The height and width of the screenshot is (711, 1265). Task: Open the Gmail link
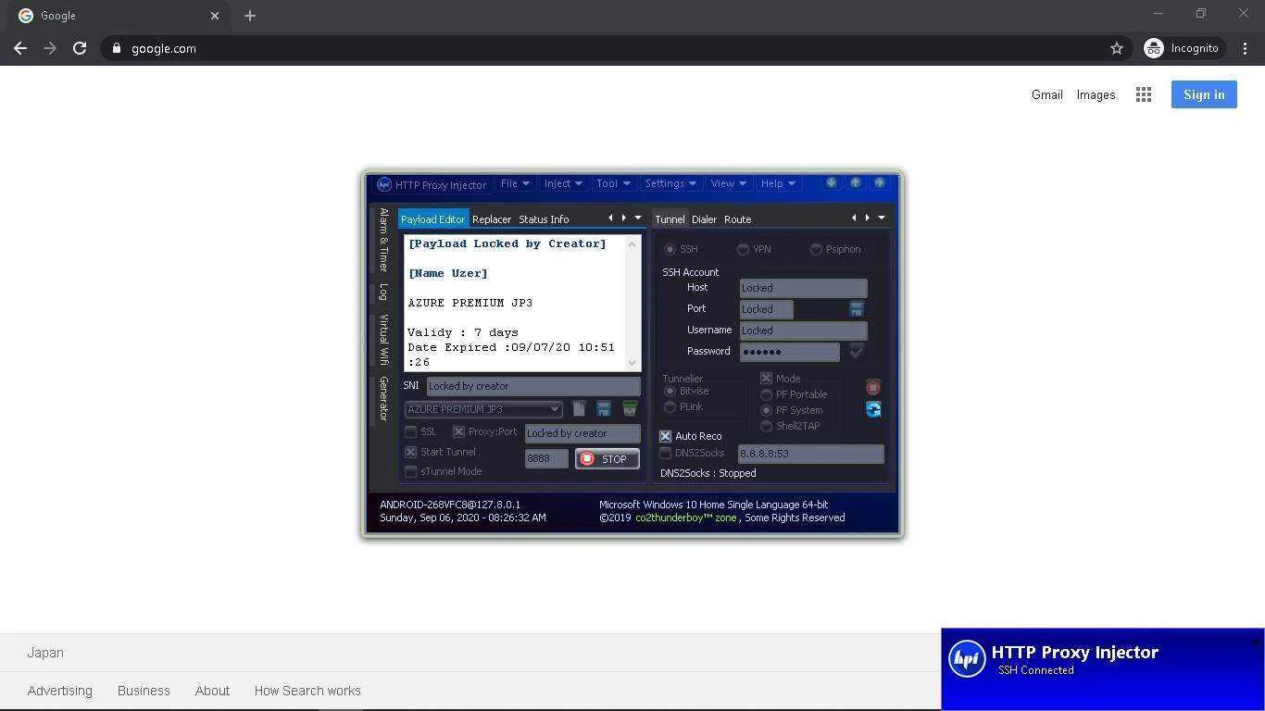[1047, 94]
